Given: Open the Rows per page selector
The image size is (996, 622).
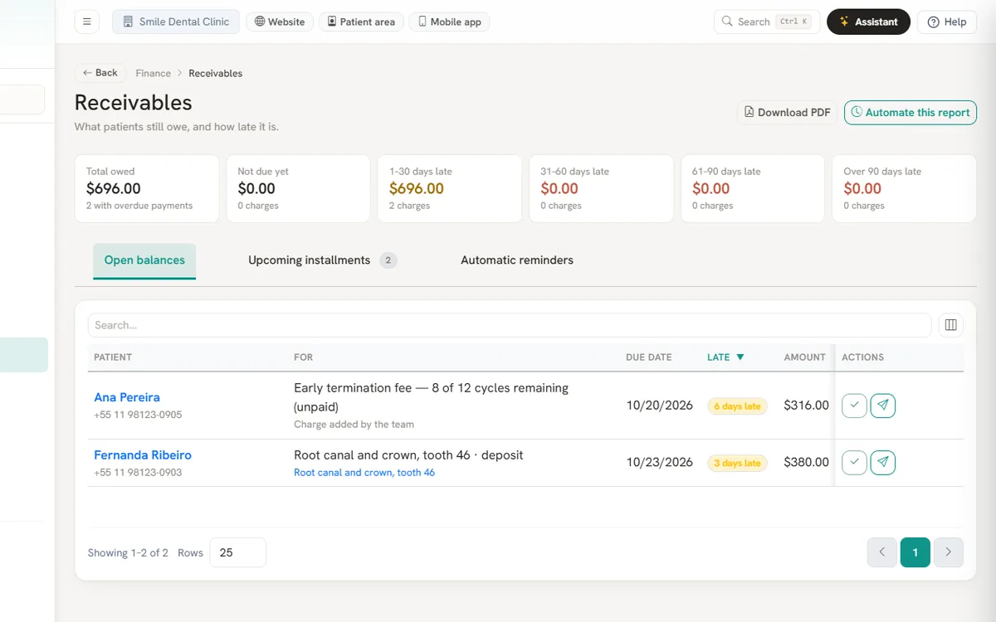Looking at the screenshot, I should (x=237, y=552).
